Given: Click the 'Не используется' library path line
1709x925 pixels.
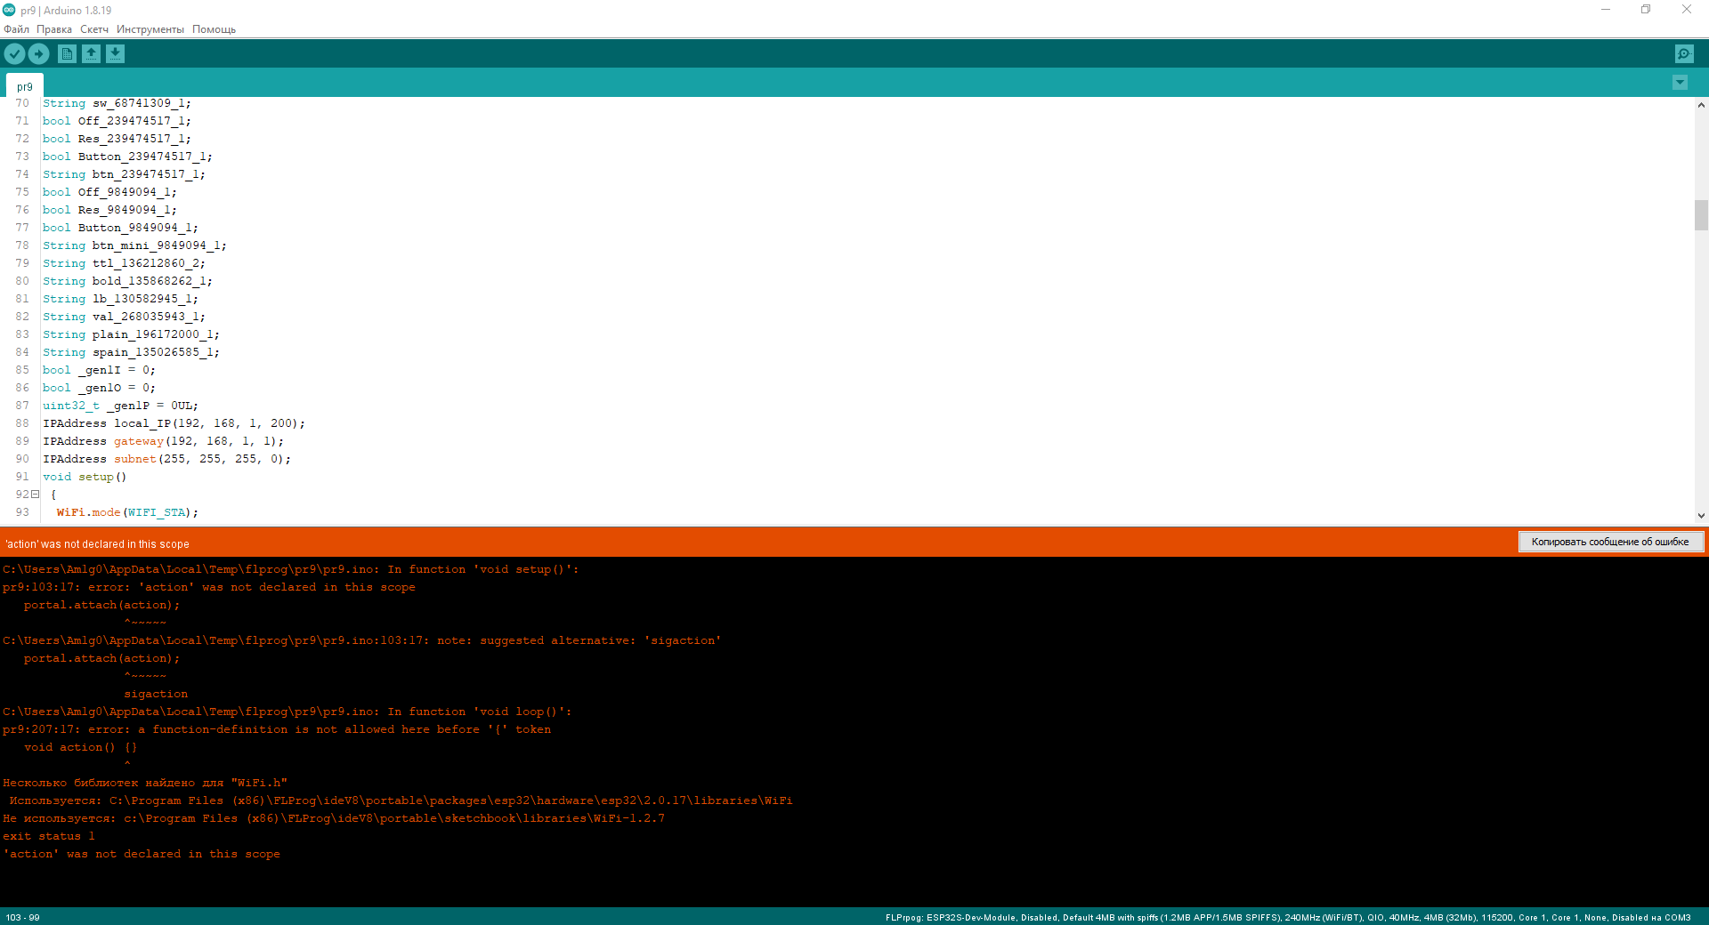Looking at the screenshot, I should 334,818.
